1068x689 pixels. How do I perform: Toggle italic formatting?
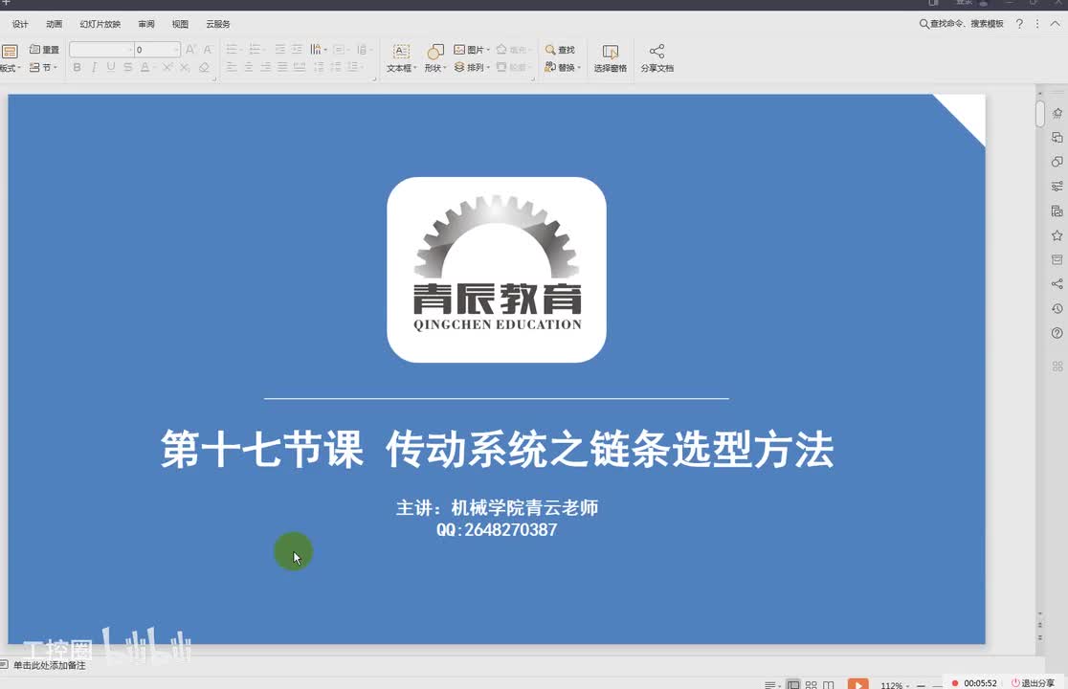click(94, 67)
